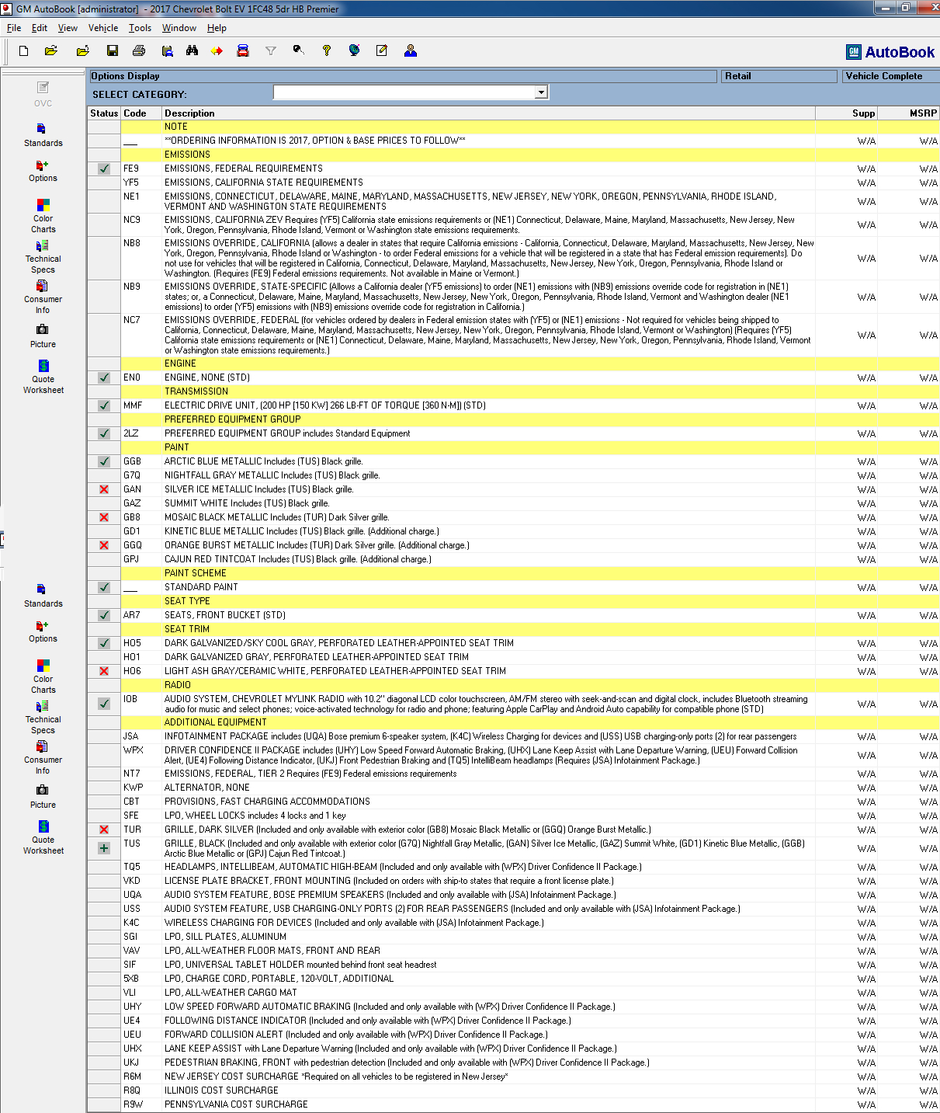Viewport: 940px width, 1113px height.
Task: Click the funnel filter toolbar icon
Action: (x=271, y=51)
